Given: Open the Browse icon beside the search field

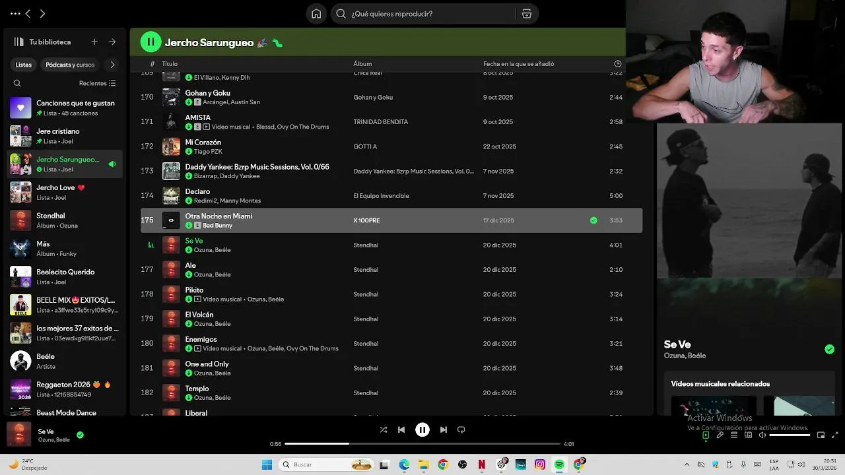Looking at the screenshot, I should [526, 14].
